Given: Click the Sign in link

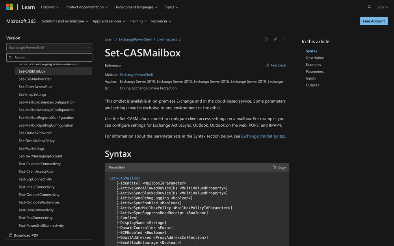Looking at the screenshot, I should tap(382, 7).
